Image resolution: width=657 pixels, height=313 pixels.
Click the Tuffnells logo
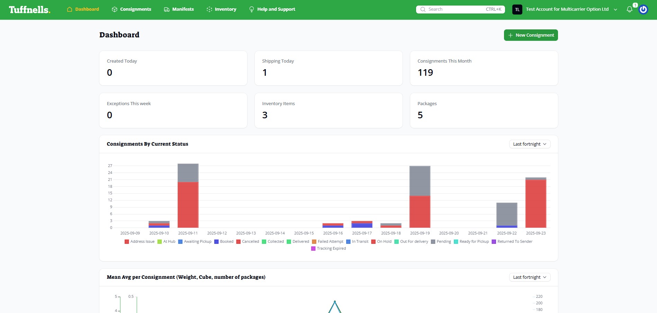coord(29,10)
